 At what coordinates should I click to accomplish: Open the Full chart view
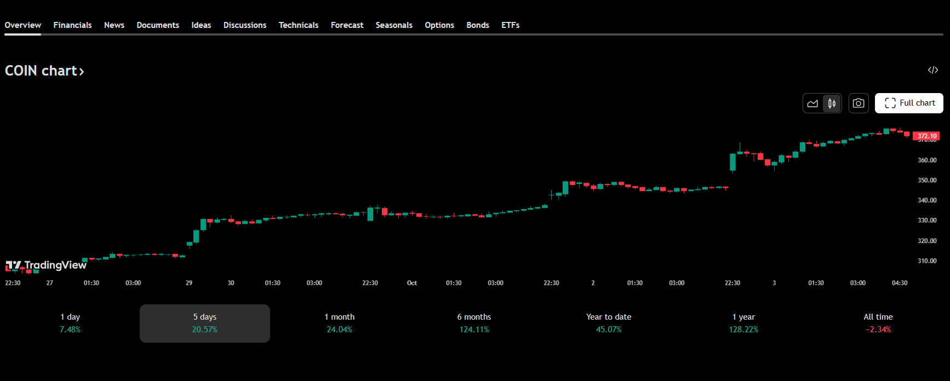click(909, 103)
